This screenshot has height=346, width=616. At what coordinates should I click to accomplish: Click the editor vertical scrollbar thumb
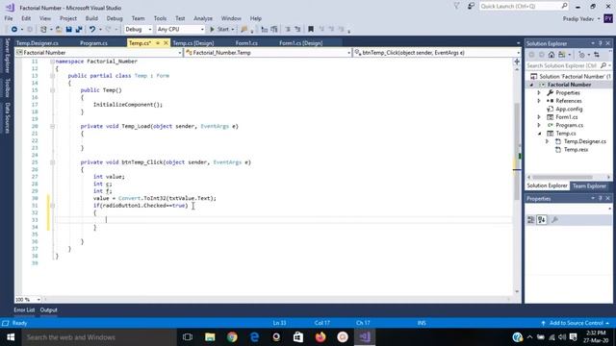(517, 151)
